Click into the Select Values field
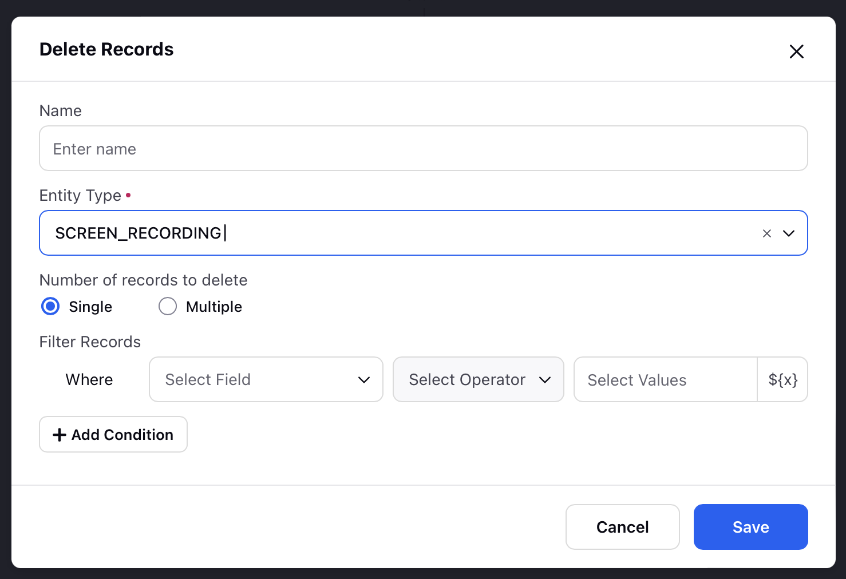This screenshot has height=579, width=846. point(666,379)
